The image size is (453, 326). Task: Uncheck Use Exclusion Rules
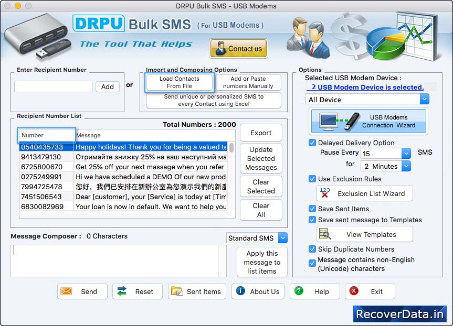[x=312, y=179]
